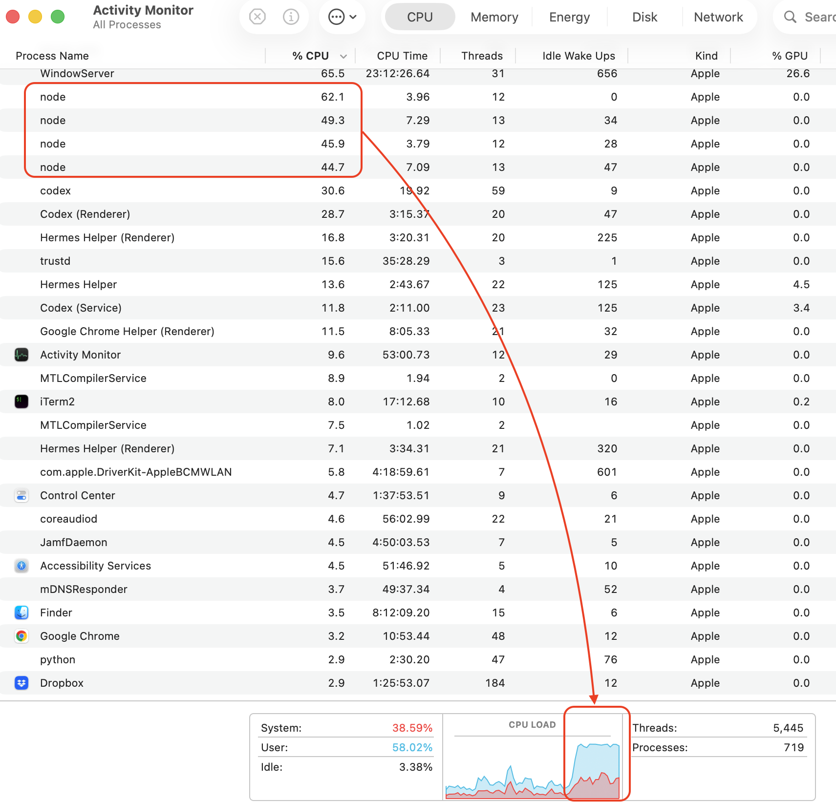The width and height of the screenshot is (836, 802).
Task: Click the User 58.02% value
Action: click(x=412, y=747)
